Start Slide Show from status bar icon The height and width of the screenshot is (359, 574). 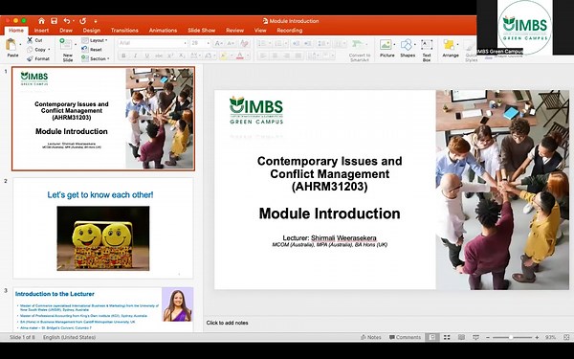pyautogui.click(x=475, y=337)
